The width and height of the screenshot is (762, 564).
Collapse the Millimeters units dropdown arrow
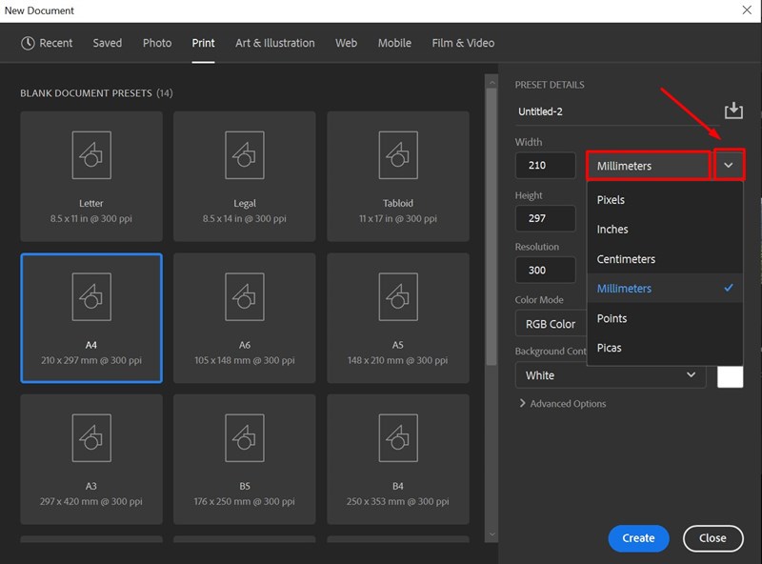click(x=729, y=166)
